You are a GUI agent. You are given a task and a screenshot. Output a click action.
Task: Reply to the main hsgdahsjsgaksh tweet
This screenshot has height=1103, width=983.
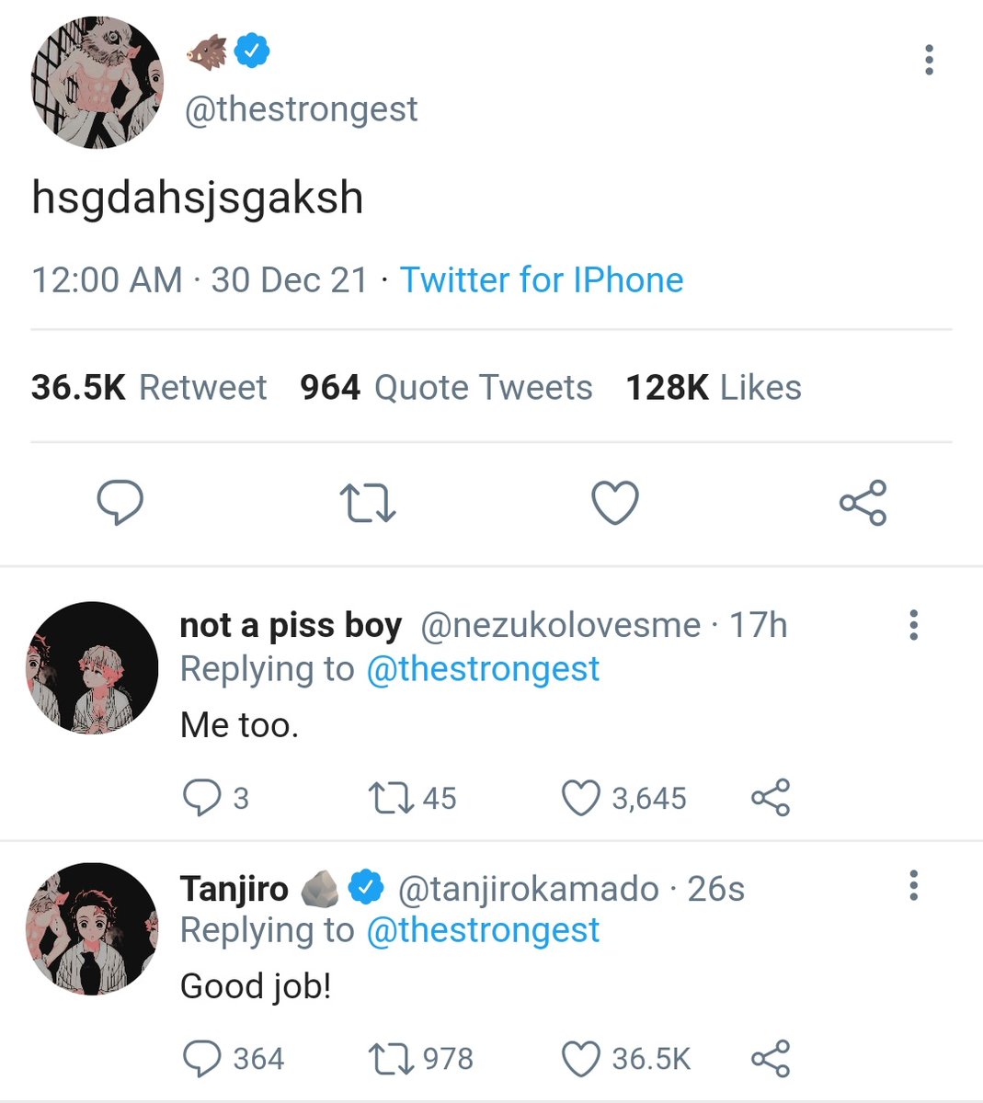[x=120, y=502]
